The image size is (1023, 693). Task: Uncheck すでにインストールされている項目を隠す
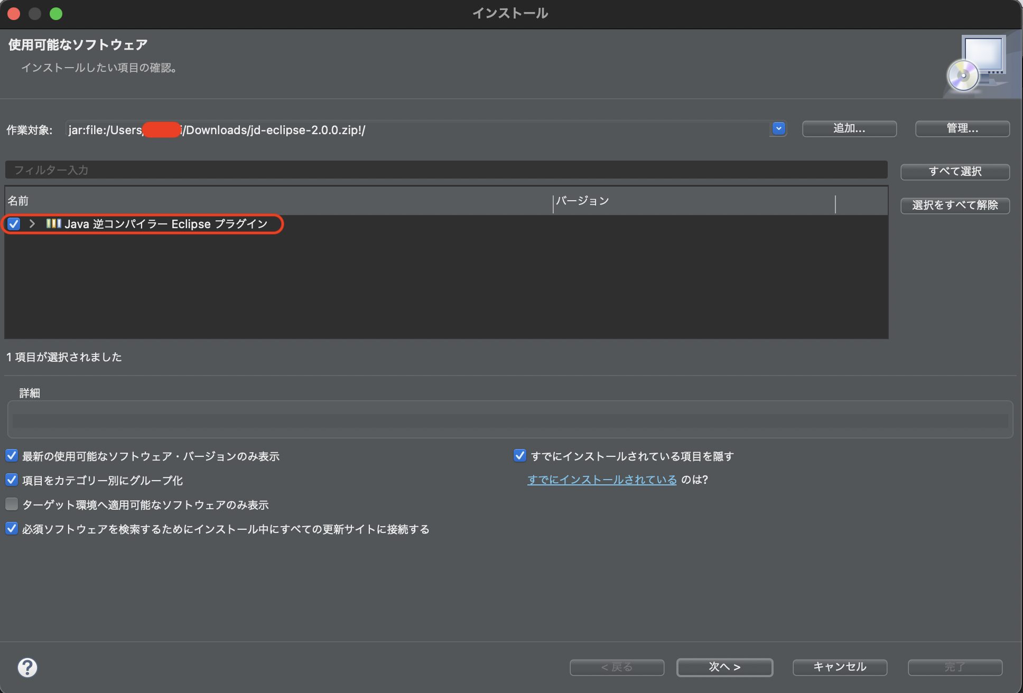519,455
